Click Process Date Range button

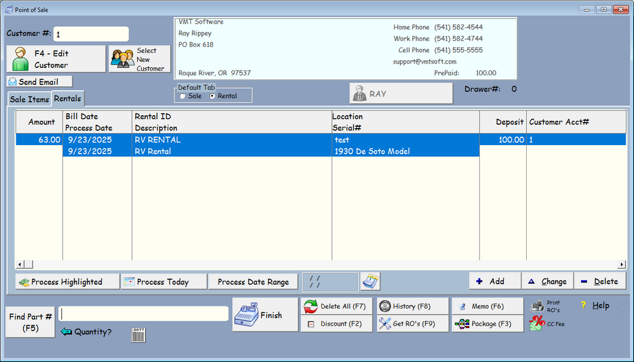pyautogui.click(x=253, y=282)
